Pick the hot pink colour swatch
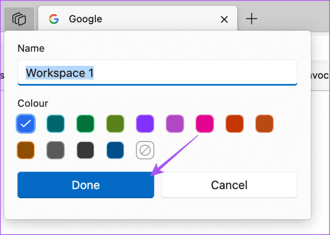Image resolution: width=330 pixels, height=235 pixels. click(x=205, y=124)
